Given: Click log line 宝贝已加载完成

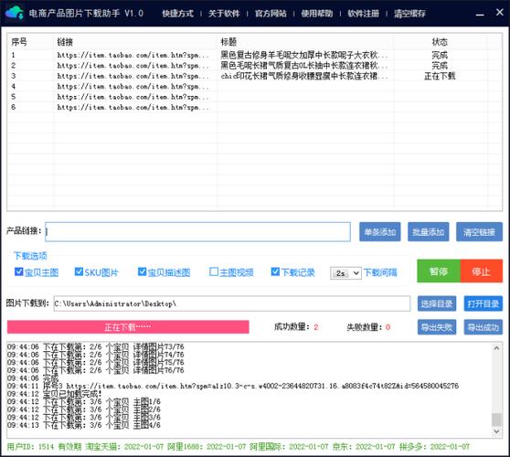Looking at the screenshot, I should 55,394.
